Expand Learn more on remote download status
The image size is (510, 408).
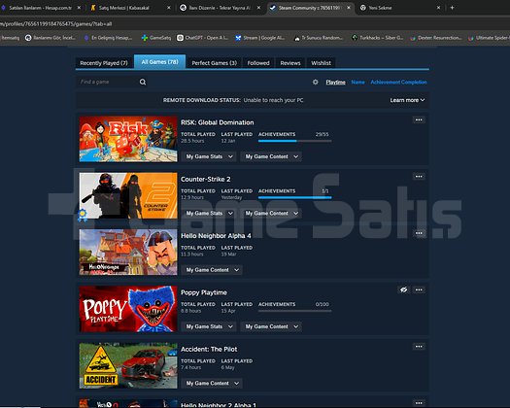407,100
